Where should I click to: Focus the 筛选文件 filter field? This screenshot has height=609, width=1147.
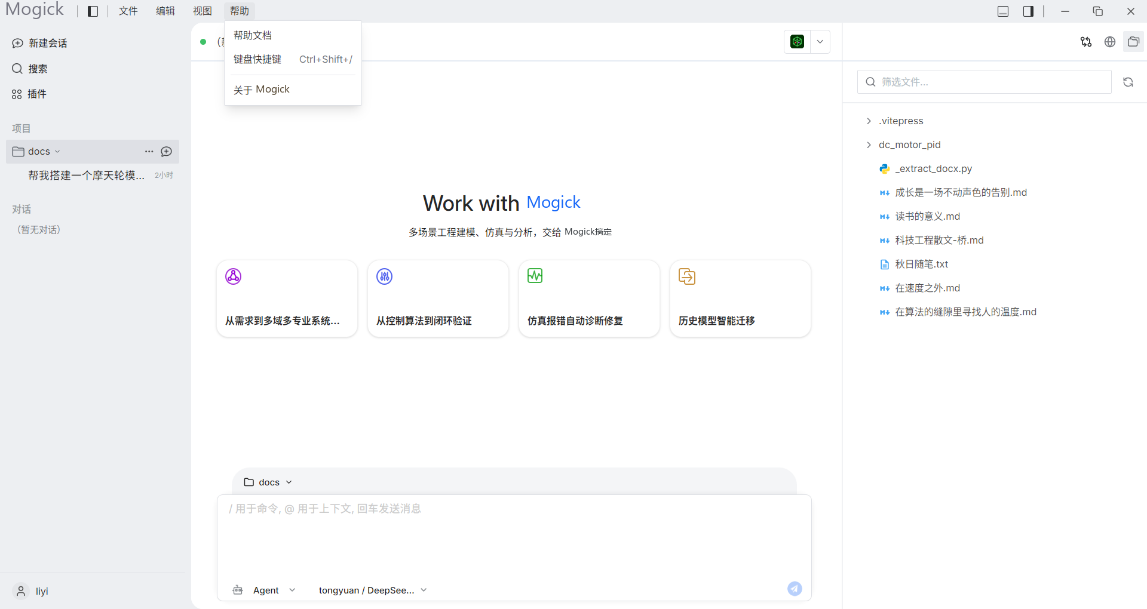pyautogui.click(x=985, y=82)
